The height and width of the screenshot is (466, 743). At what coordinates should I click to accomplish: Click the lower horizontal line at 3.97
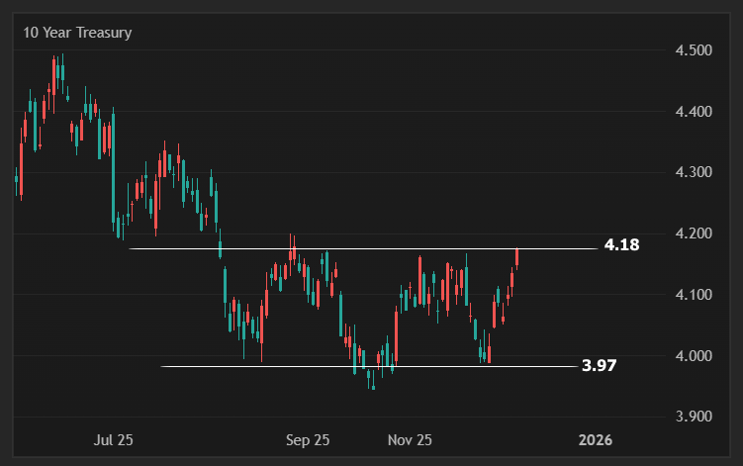pyautogui.click(x=297, y=367)
